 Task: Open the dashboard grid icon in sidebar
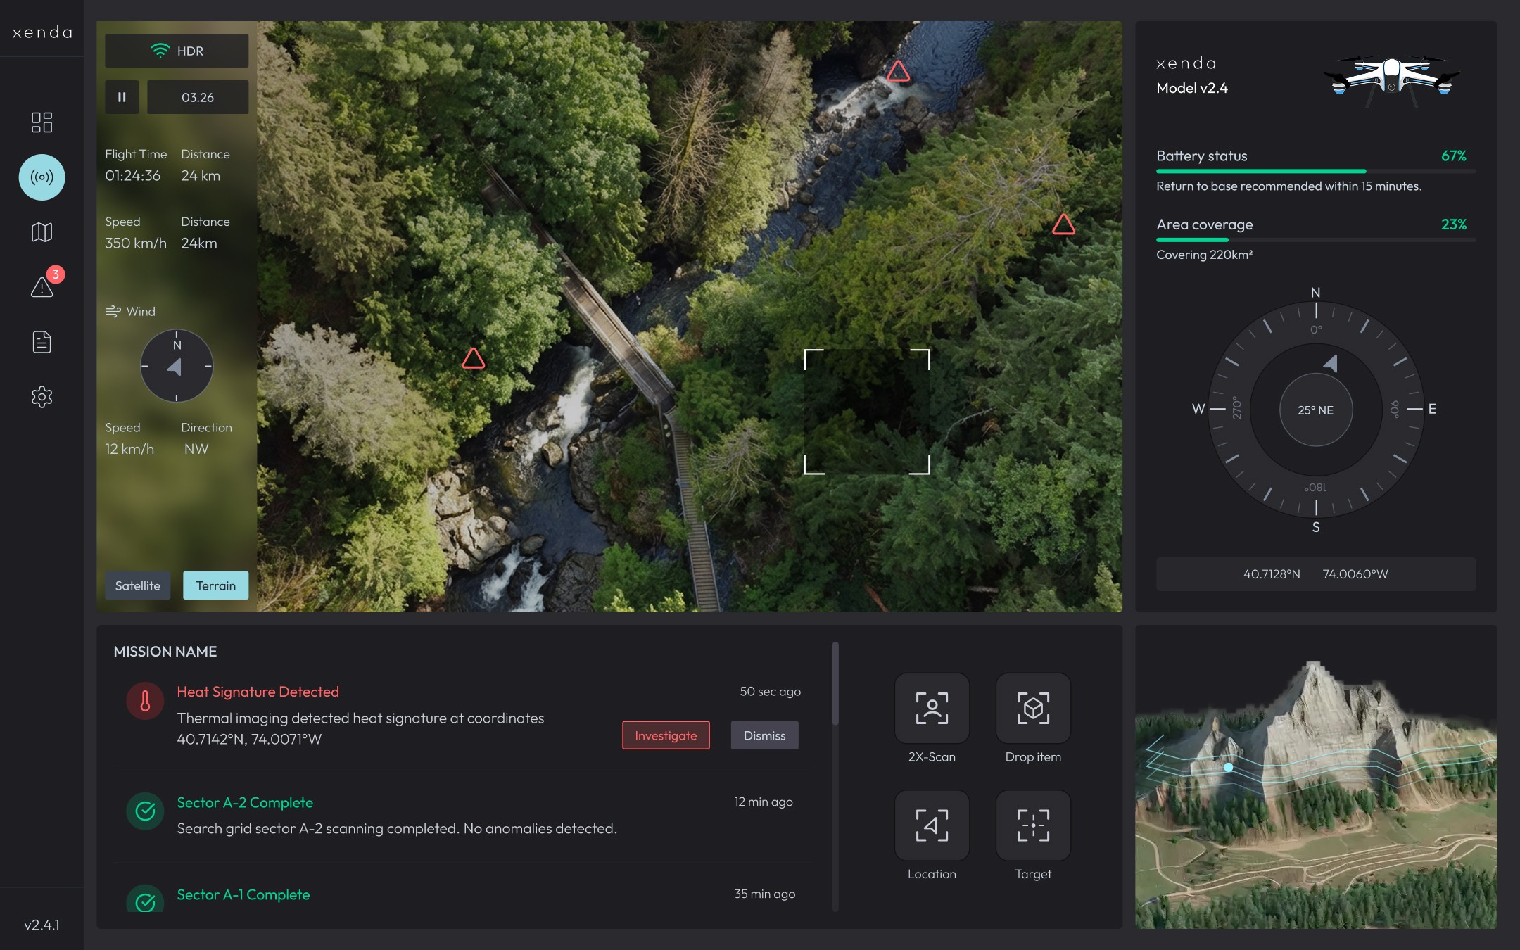point(42,122)
